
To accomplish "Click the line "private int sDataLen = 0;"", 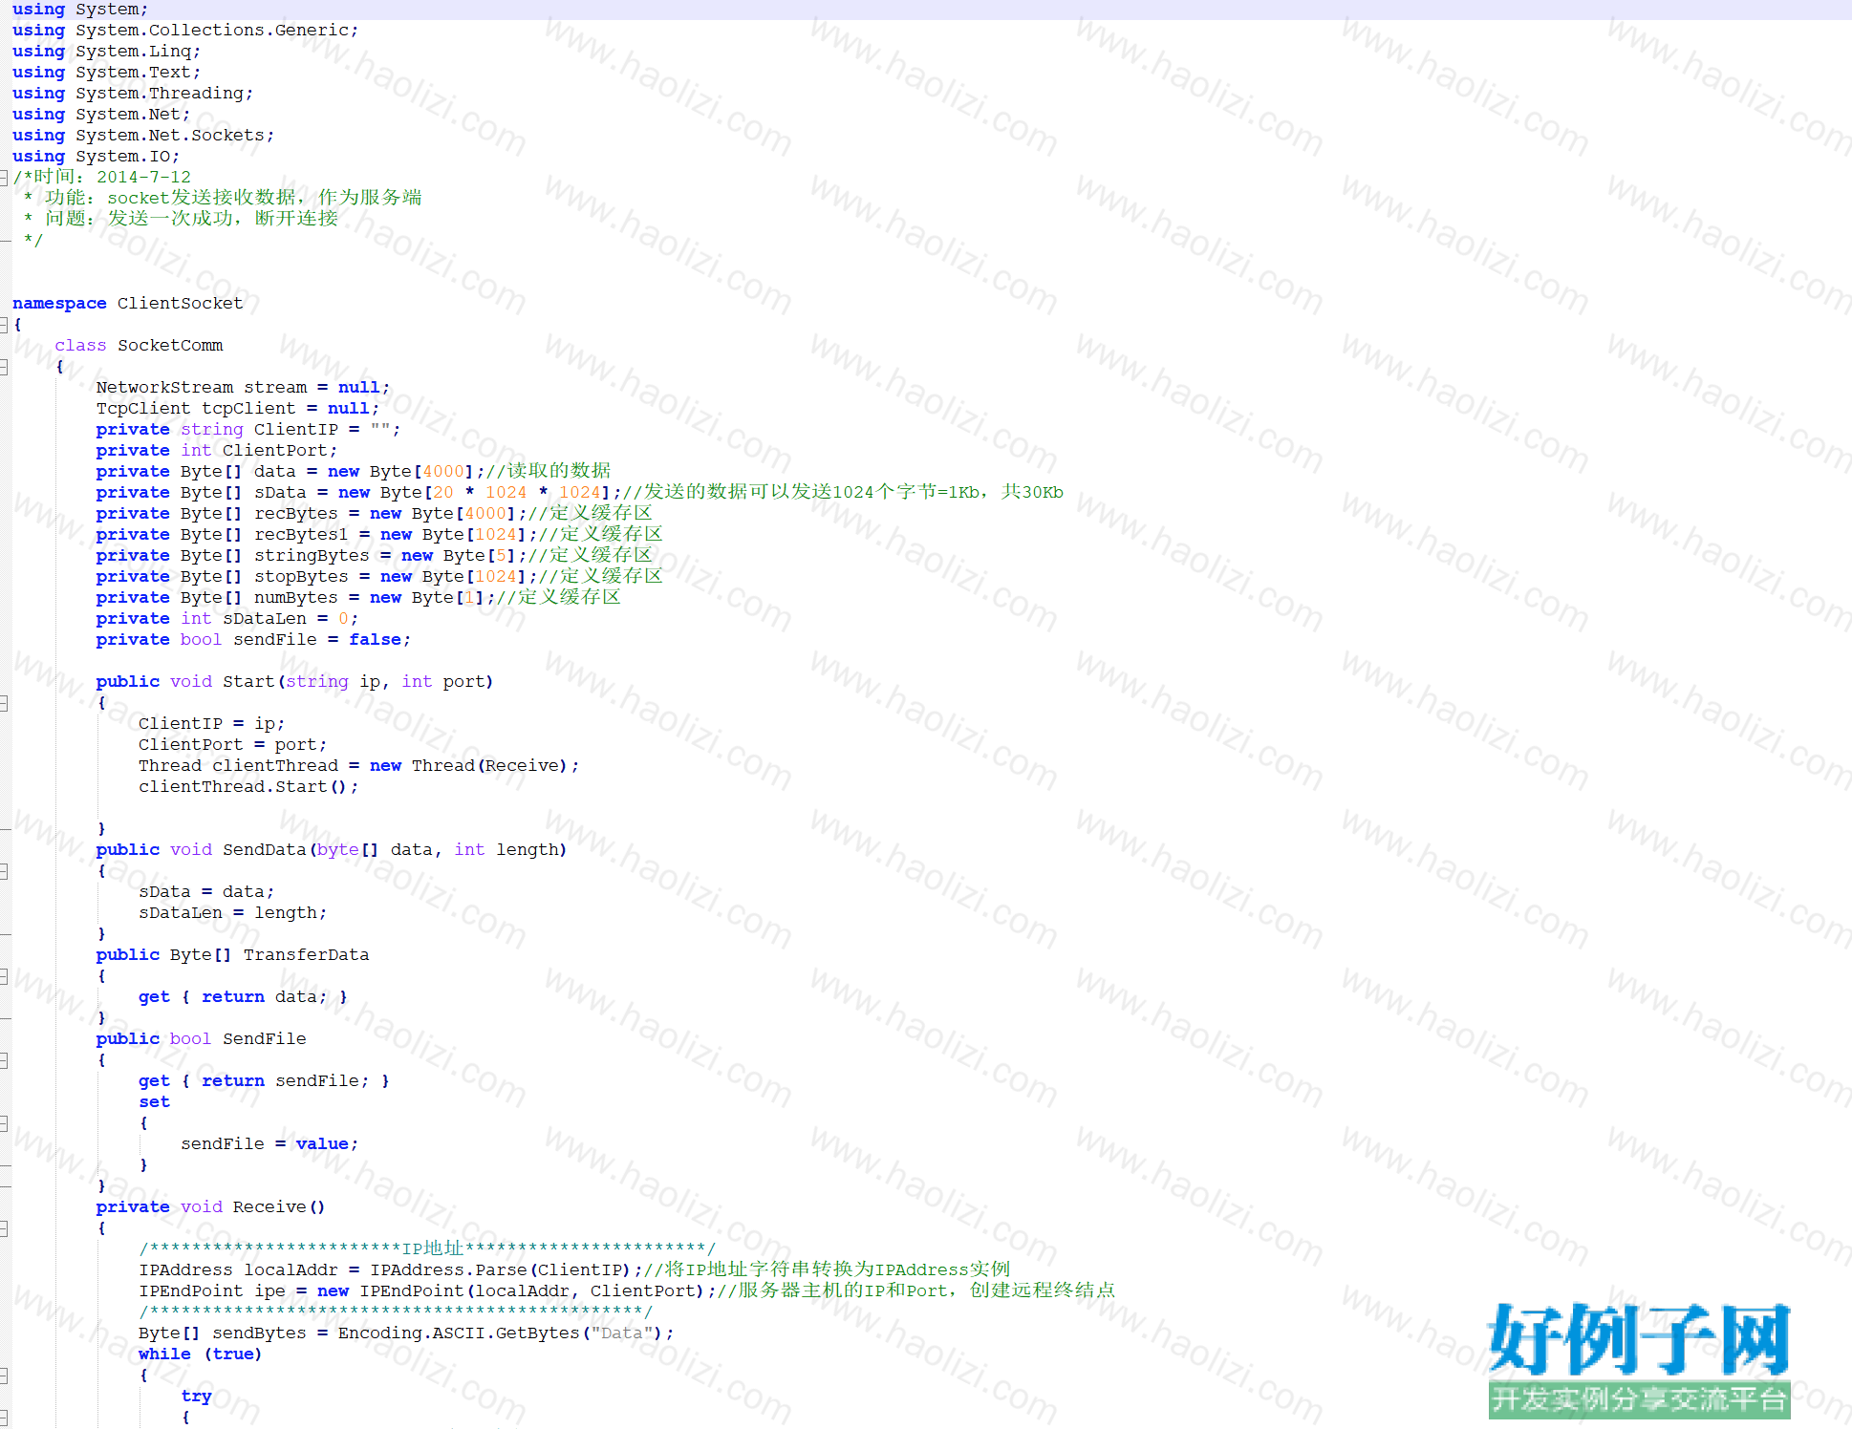I will click(227, 619).
